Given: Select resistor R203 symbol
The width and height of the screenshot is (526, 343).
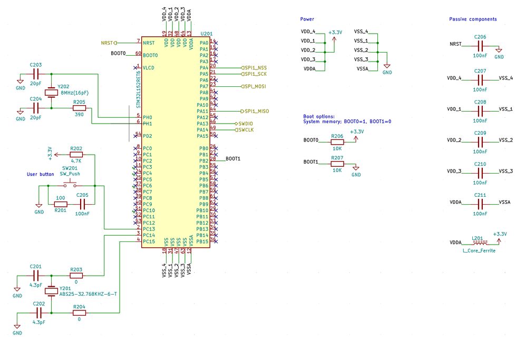Looking at the screenshot, I should tap(76, 276).
